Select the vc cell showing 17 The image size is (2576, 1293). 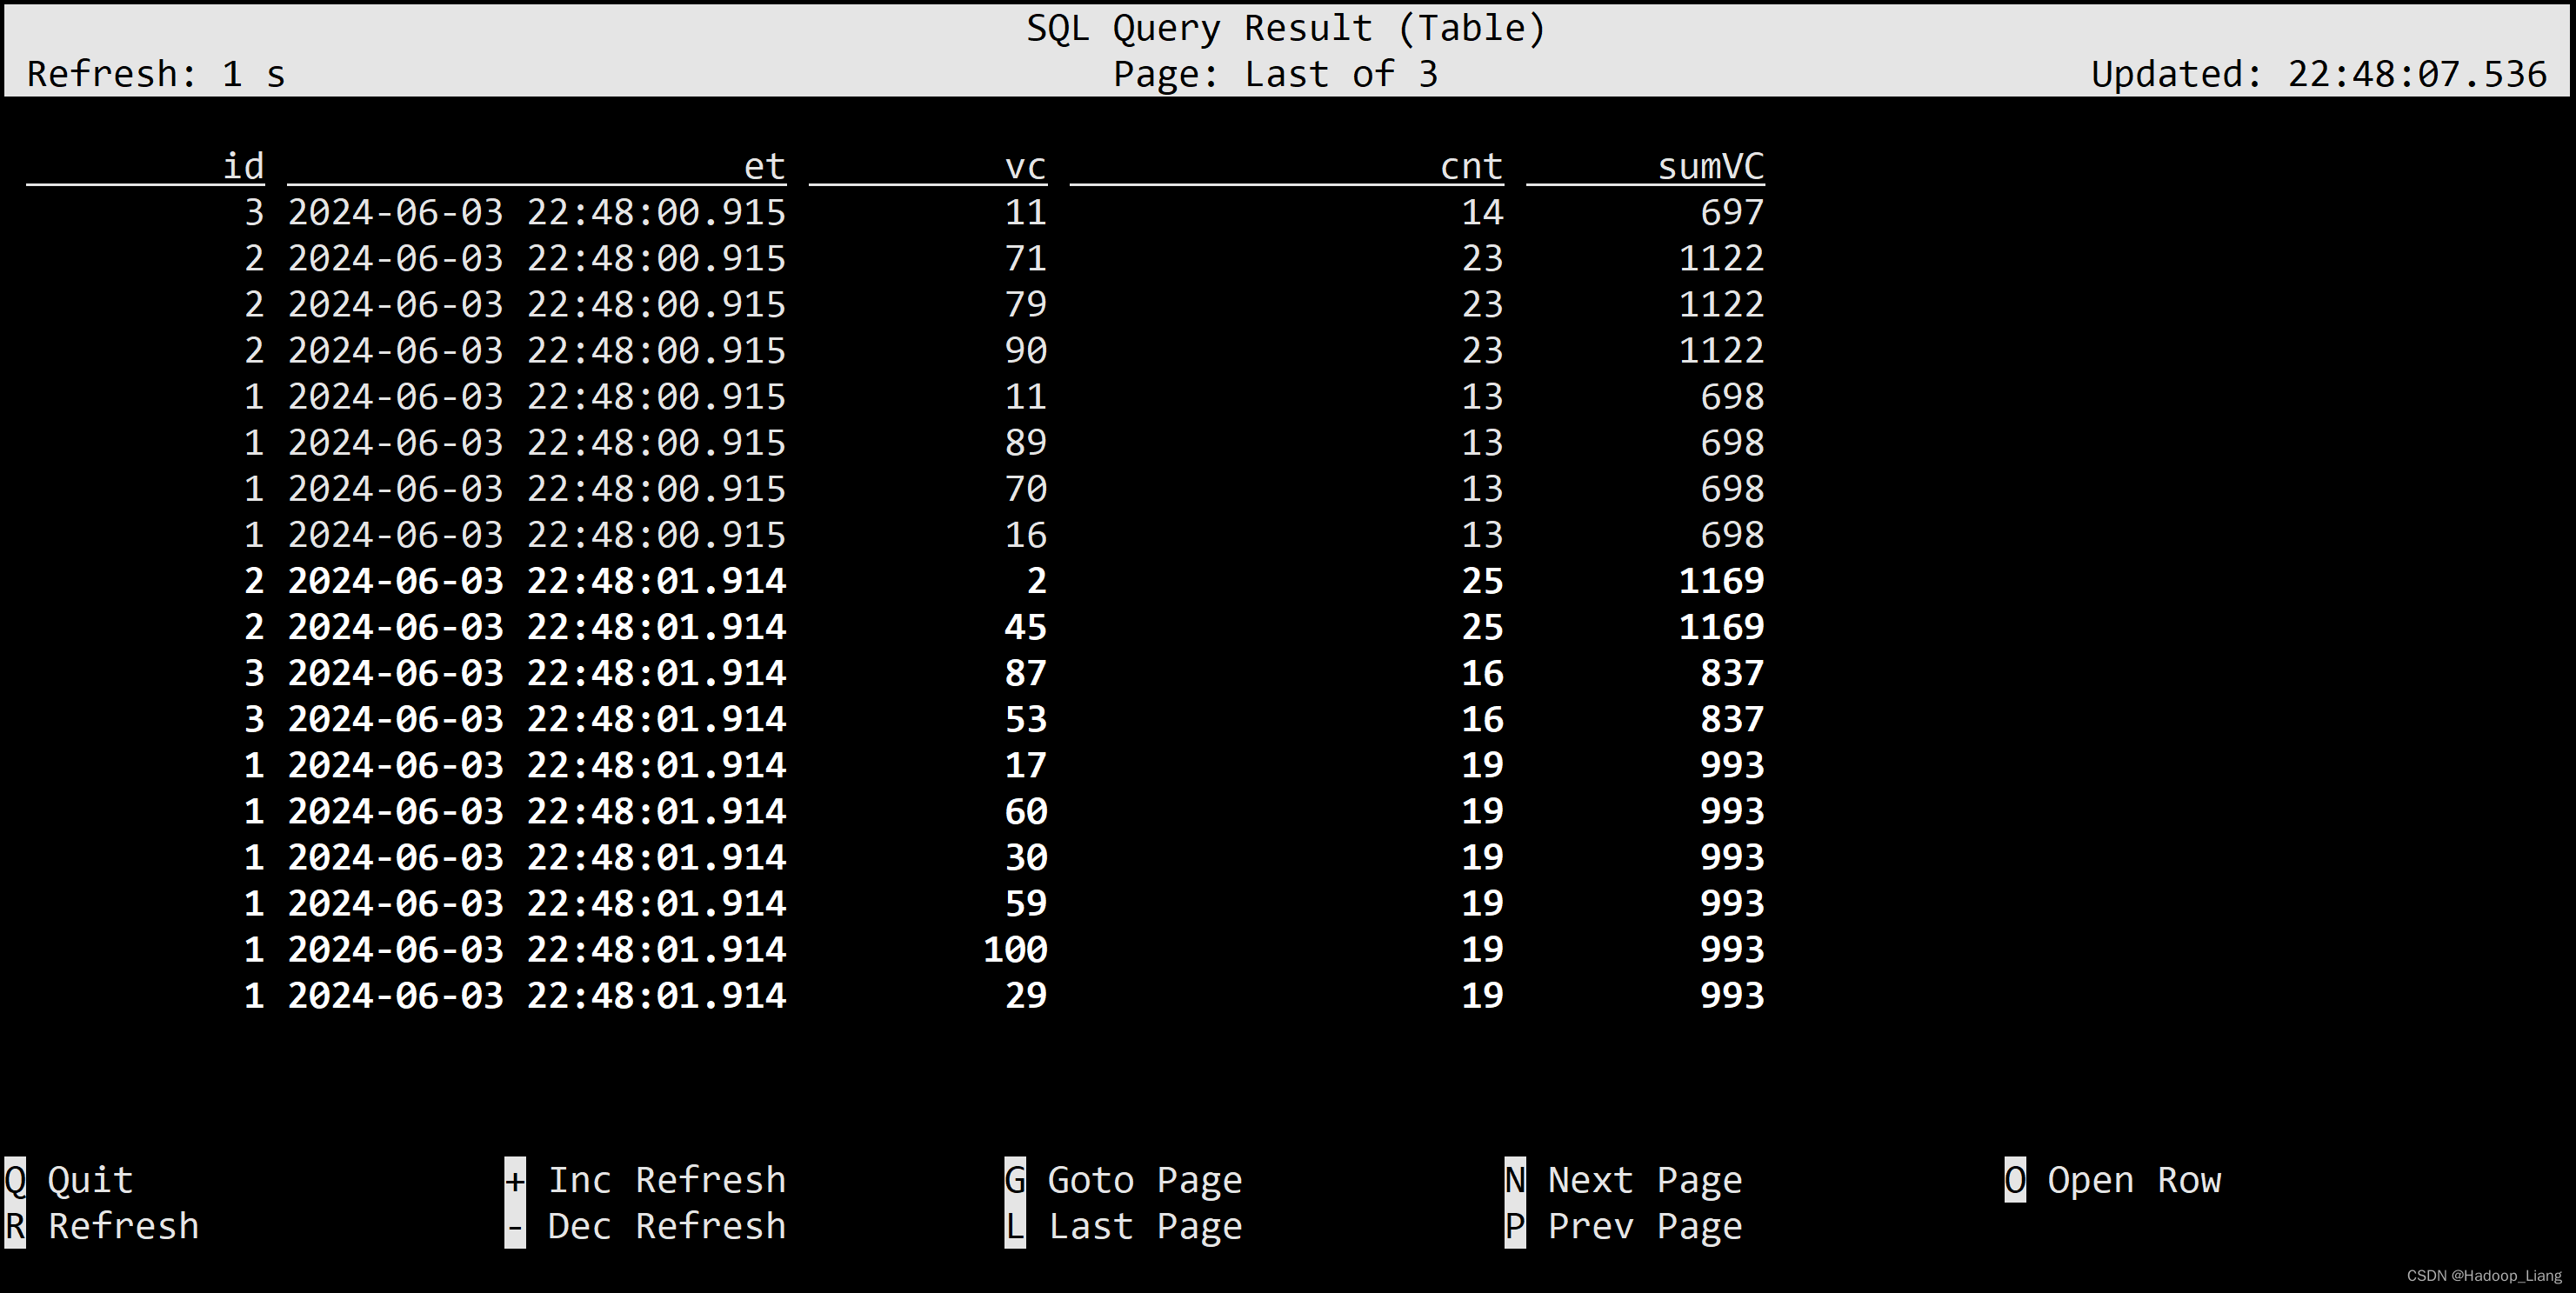point(1026,765)
